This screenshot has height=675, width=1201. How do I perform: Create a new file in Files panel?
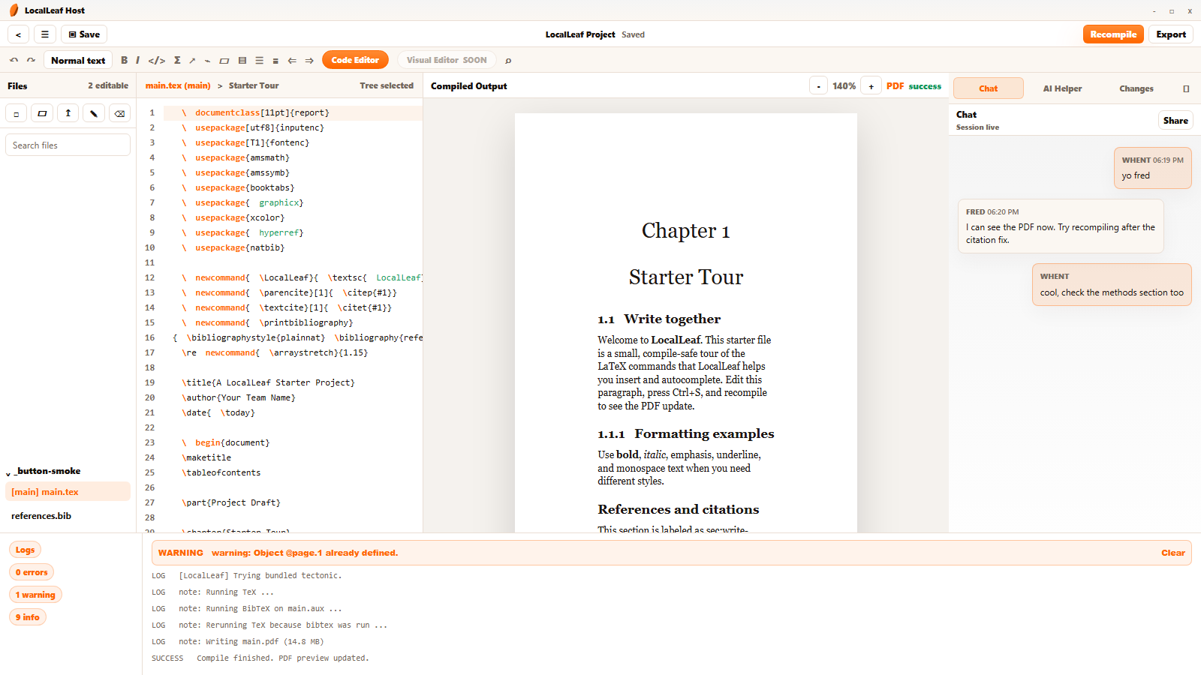coord(17,113)
